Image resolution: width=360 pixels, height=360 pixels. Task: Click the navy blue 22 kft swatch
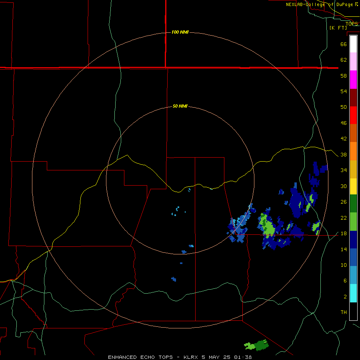click(x=353, y=240)
